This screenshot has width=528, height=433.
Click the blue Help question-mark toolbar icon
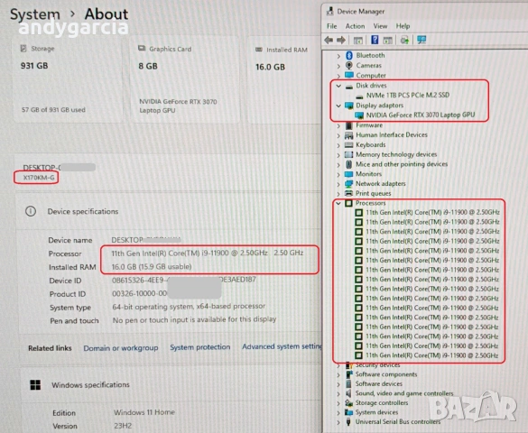(375, 40)
